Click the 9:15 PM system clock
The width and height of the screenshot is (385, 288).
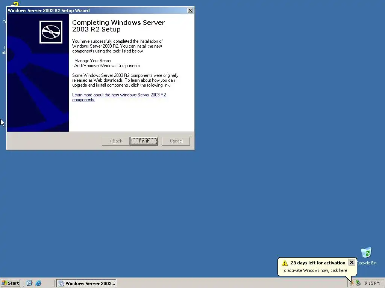[372, 283]
